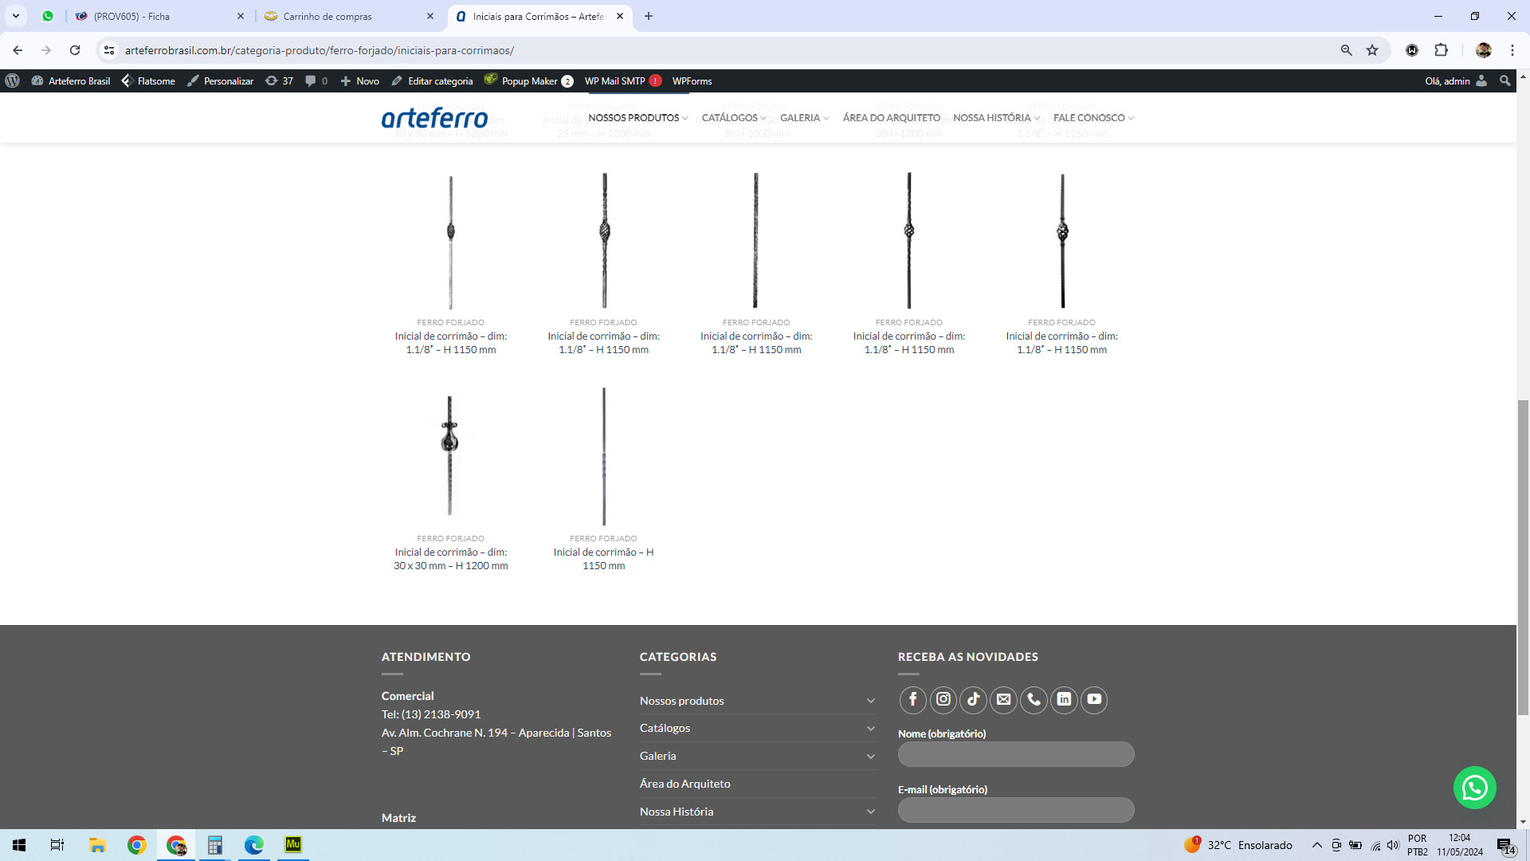Open Microsoft Edge from the taskbar
The width and height of the screenshot is (1530, 861).
pos(254,845)
